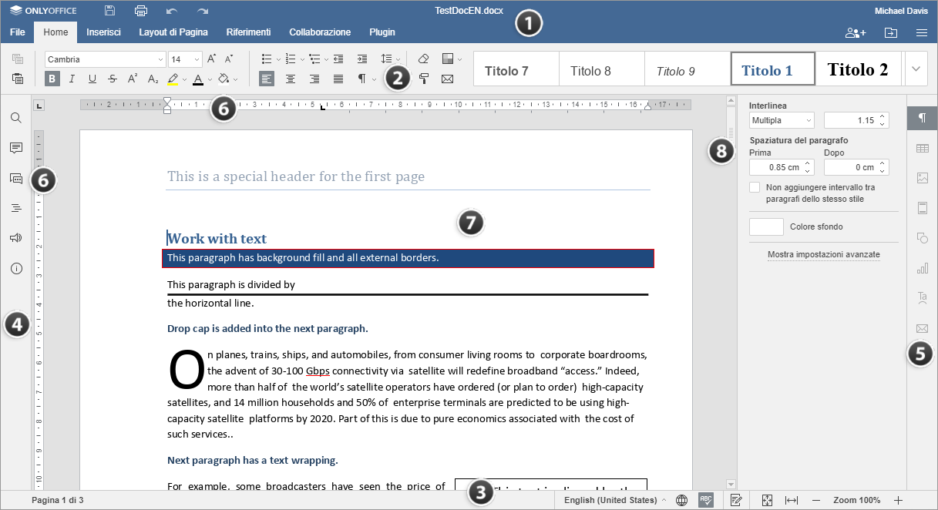Apply superscript formatting
Screen dimensions: 938x510
point(133,79)
